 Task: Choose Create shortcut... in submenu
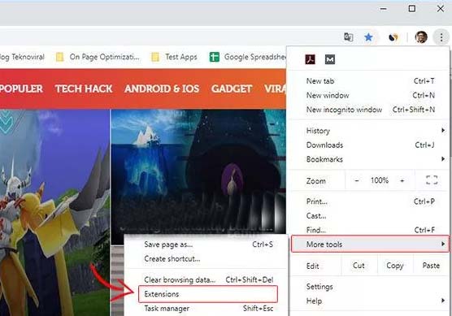(x=206, y=259)
